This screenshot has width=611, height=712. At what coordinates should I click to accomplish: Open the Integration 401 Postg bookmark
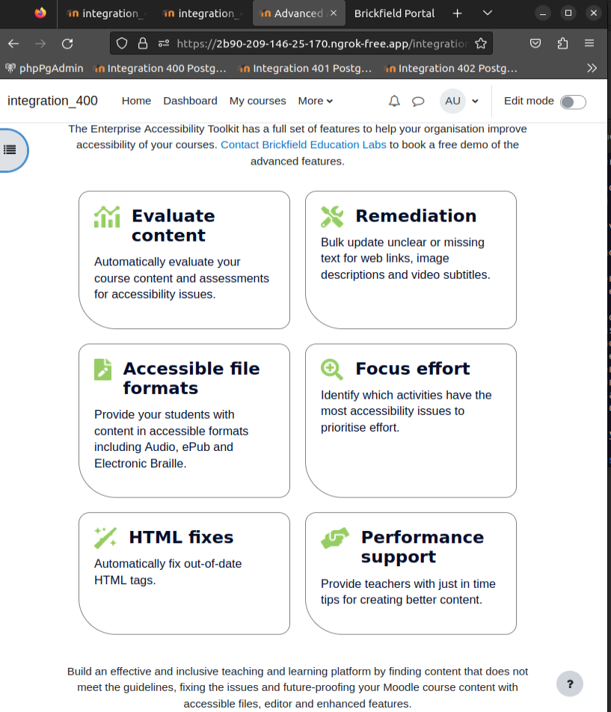[x=305, y=68]
